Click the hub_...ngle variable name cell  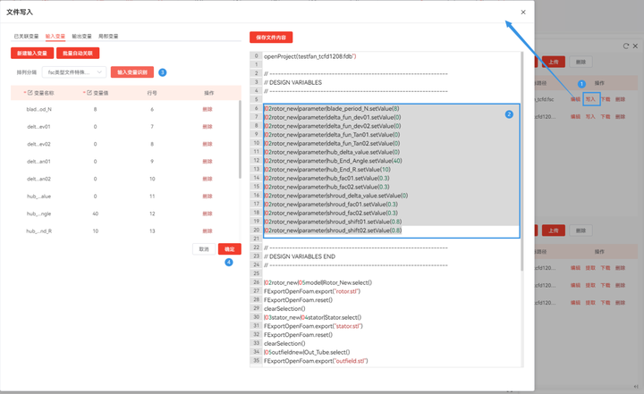pos(39,214)
